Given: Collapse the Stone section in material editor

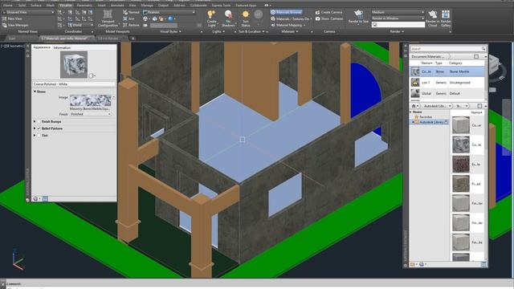Looking at the screenshot, I should pos(35,92).
